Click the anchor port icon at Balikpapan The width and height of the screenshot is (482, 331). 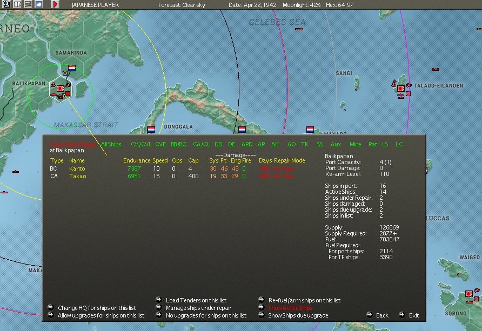click(53, 84)
